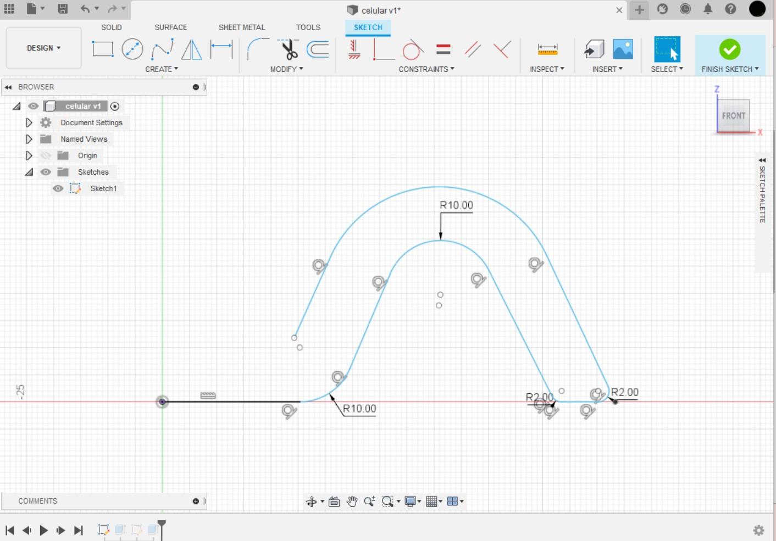The width and height of the screenshot is (776, 541).
Task: Open the Measure tool under Inspect
Action: [547, 49]
